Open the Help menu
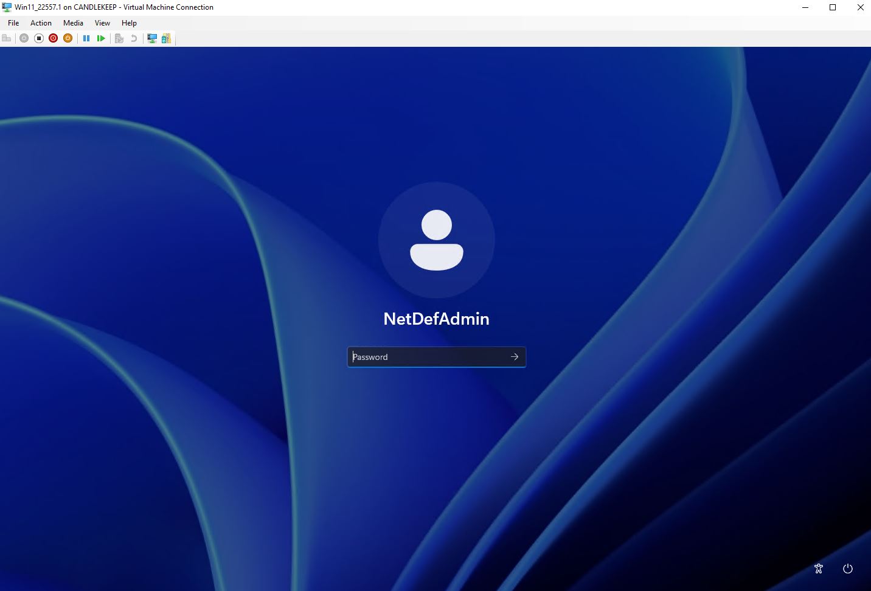 (129, 23)
